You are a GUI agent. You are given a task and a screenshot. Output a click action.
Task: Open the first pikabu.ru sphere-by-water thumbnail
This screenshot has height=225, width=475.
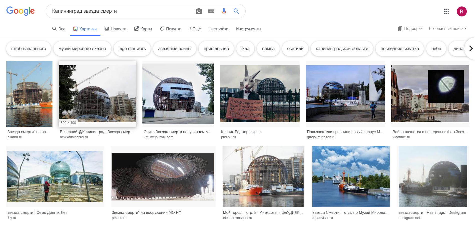pos(29,94)
